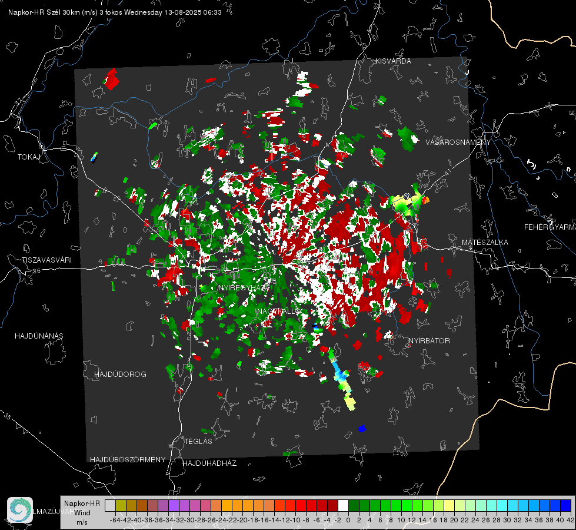Screen dimensions: 576x530
Task: Select the yellow swatch between 18 and 20
Action: 450,505
